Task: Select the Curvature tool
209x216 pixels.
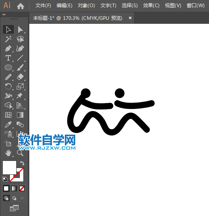Action: point(20,48)
